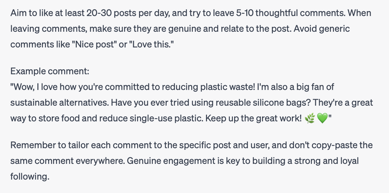Viewport: 389px width, 193px height.
Task: Click the quoted phrase "Nice post"
Action: [94, 44]
